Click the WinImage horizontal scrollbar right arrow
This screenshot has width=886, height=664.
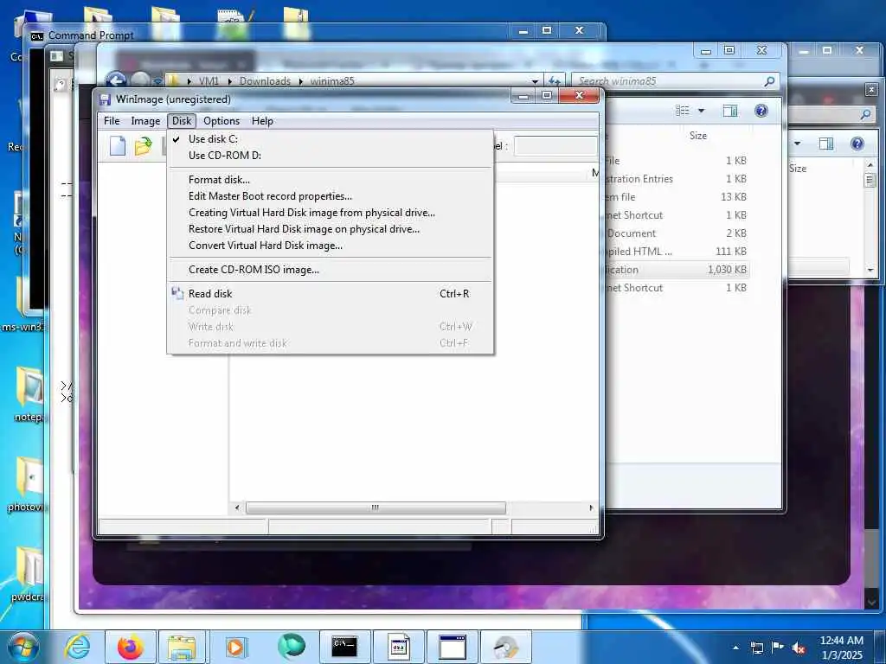click(591, 508)
